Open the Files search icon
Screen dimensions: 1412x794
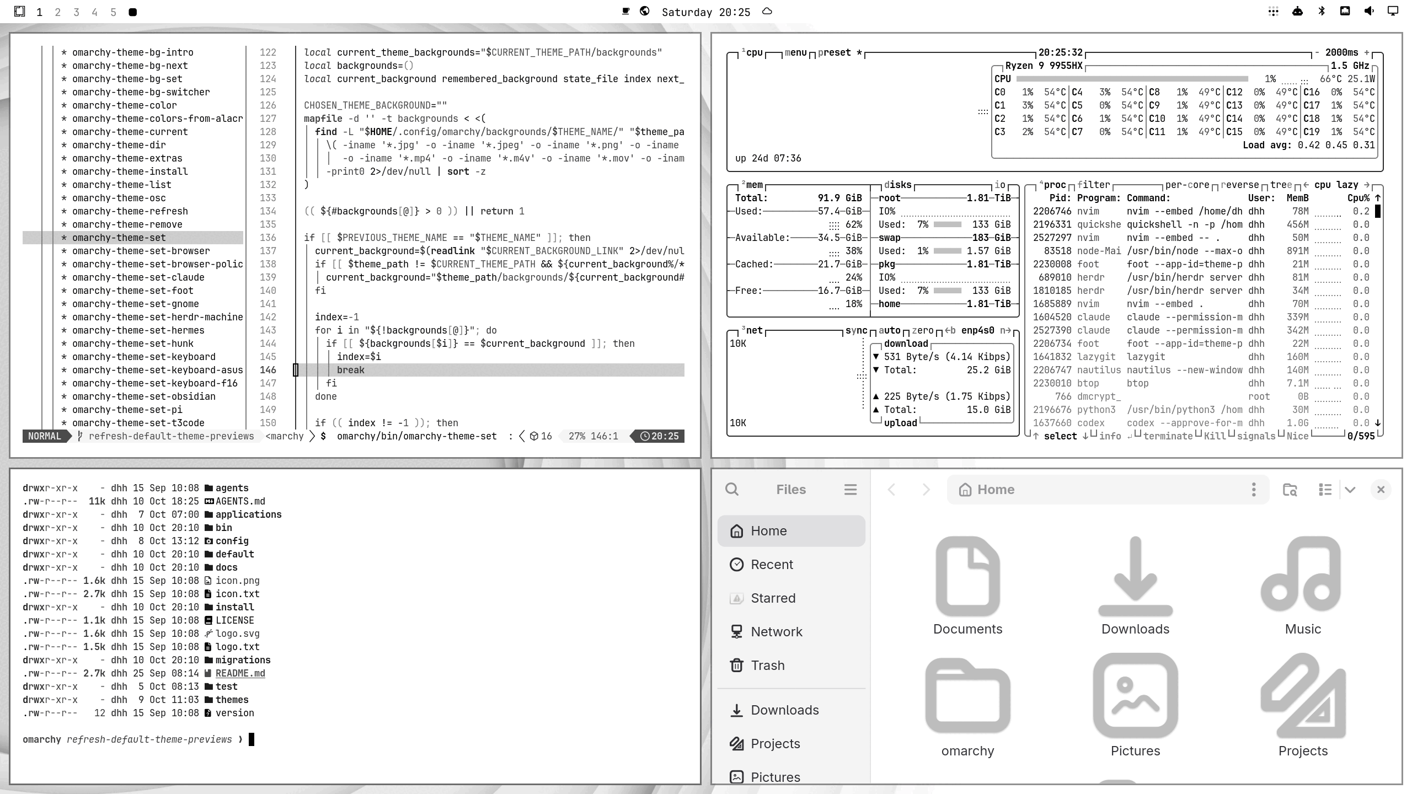[732, 489]
